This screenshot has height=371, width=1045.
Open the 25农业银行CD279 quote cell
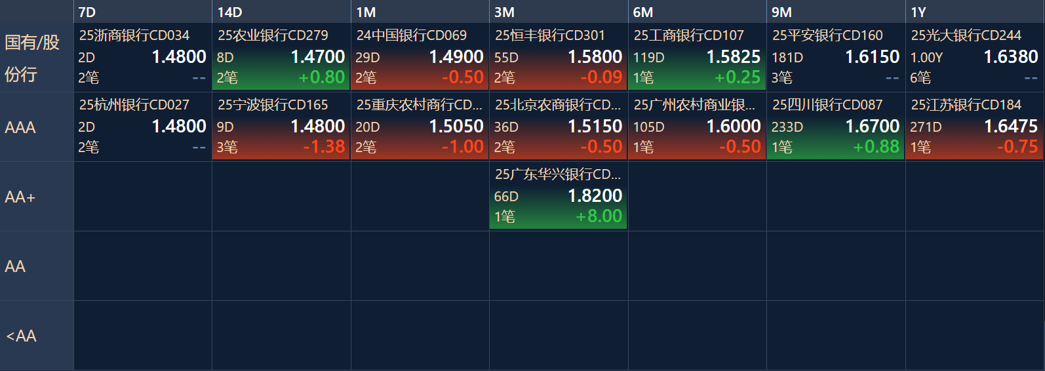(281, 57)
